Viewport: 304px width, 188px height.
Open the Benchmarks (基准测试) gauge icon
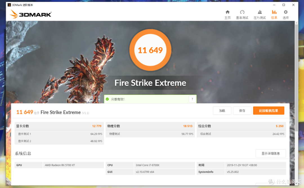242,12
